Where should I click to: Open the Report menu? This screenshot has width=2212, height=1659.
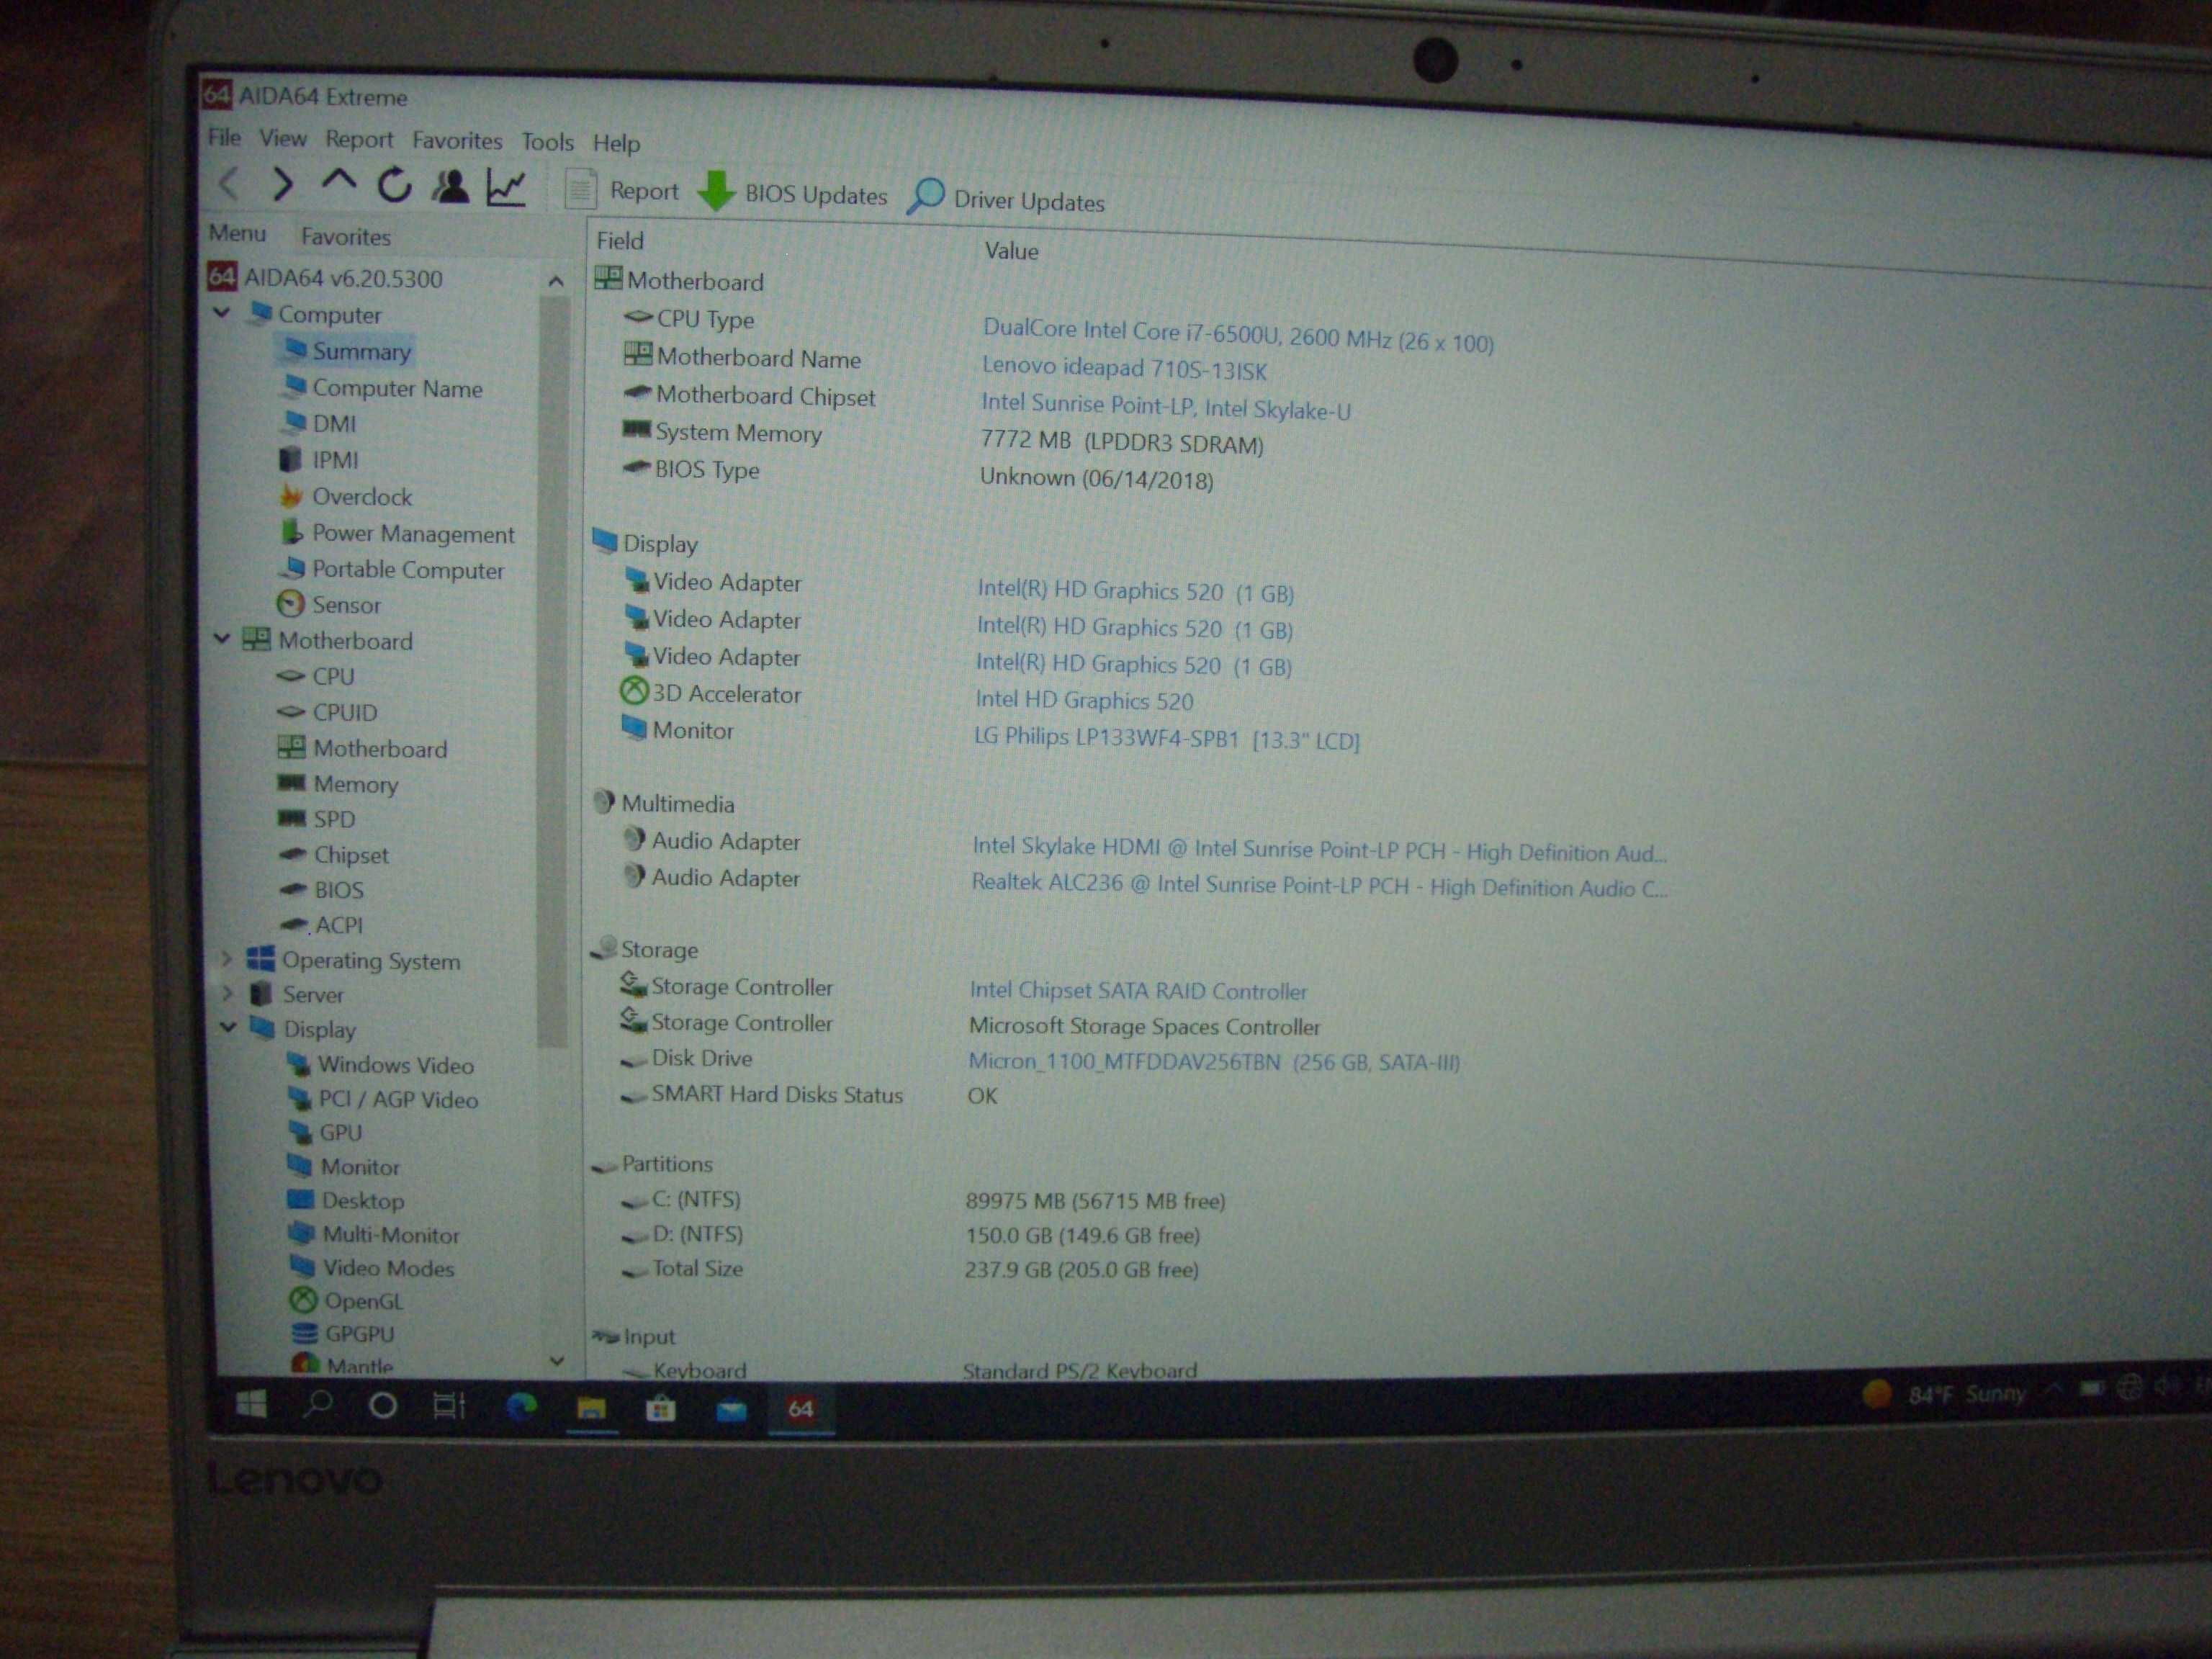coord(359,140)
